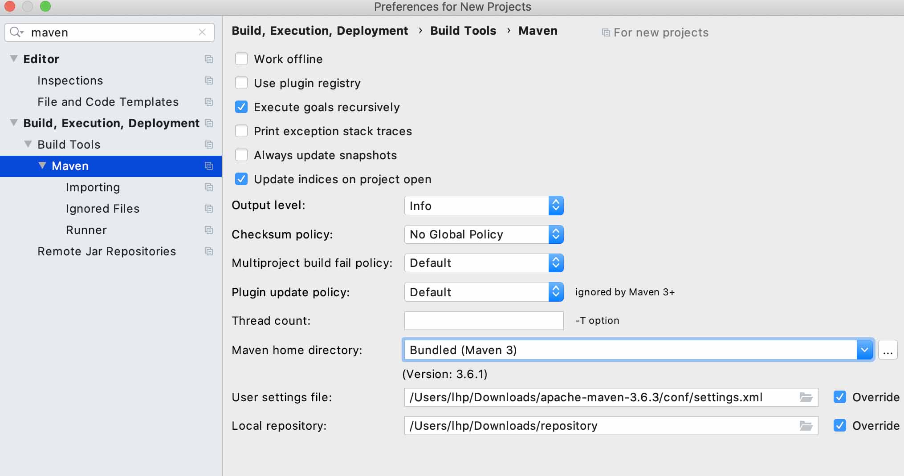
Task: Click folder icon for Local repository
Action: [806, 426]
